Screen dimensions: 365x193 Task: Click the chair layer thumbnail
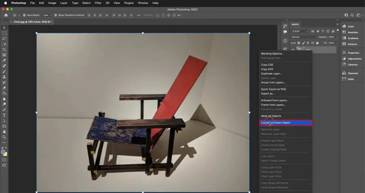pyautogui.click(x=300, y=49)
